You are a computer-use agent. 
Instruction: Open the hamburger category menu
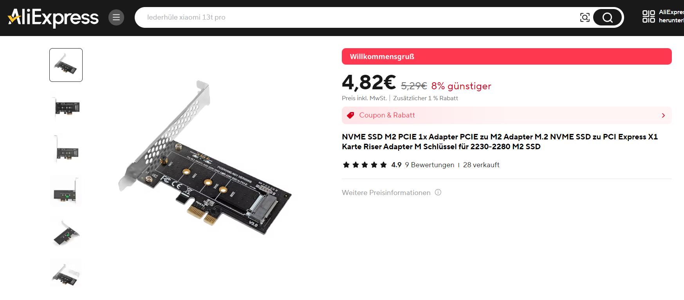coord(116,17)
